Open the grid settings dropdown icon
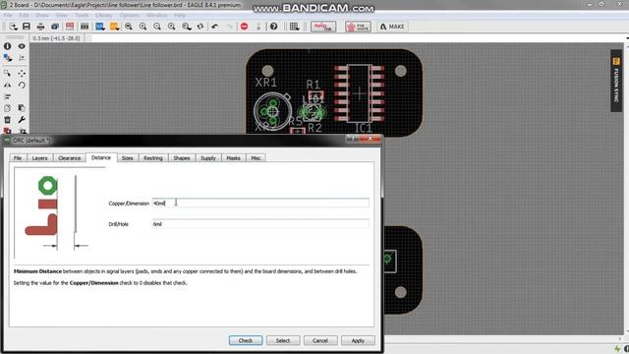Screen dimensions: 629x354 (294, 27)
